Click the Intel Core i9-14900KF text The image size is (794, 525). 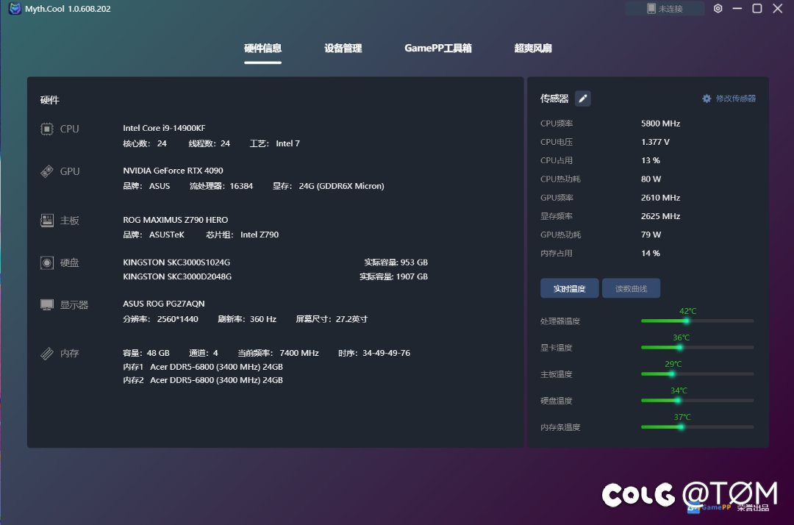(x=164, y=128)
